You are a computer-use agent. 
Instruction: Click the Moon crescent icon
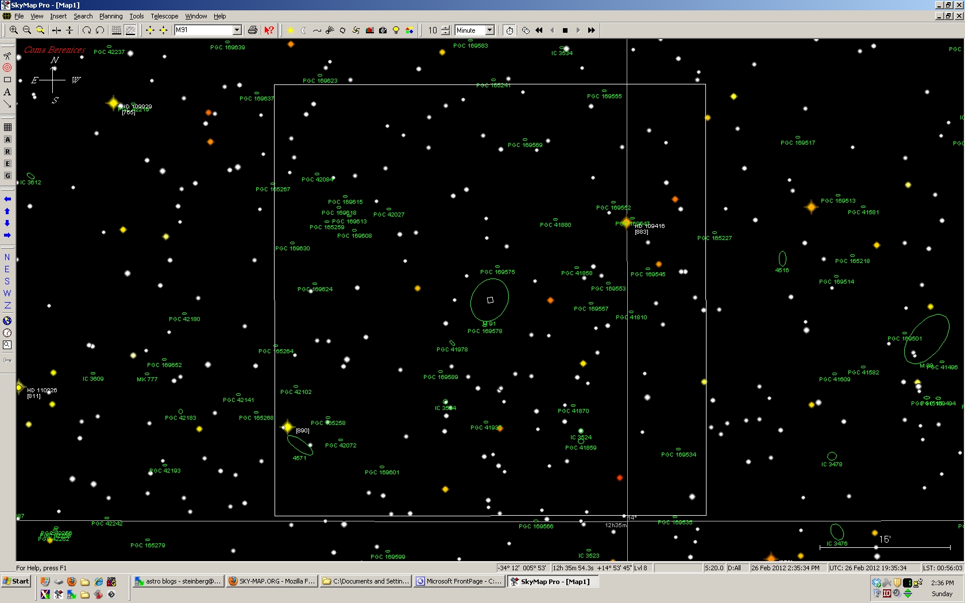(304, 30)
